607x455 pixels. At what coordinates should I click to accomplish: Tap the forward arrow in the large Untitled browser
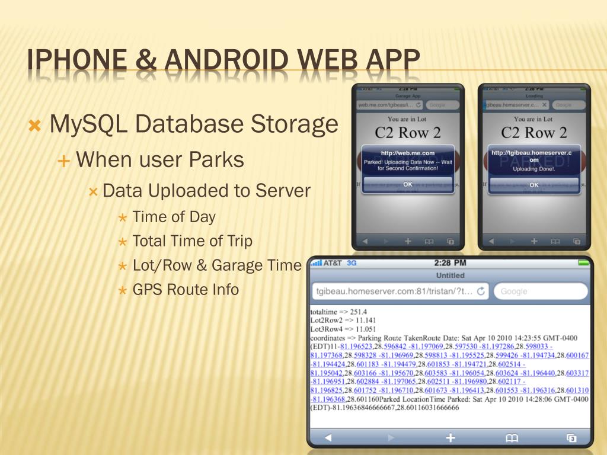click(x=391, y=438)
